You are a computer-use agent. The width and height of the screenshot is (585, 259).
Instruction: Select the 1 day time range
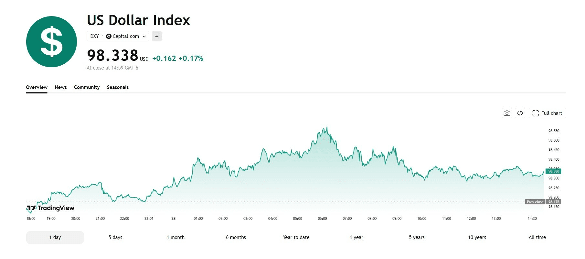[x=55, y=237]
